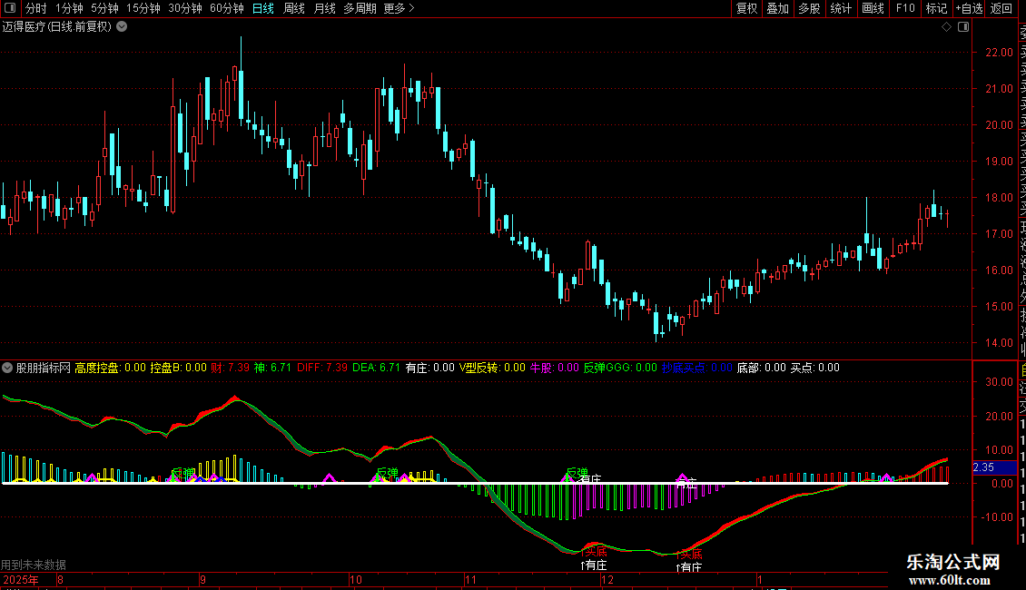This screenshot has width=1026, height=590.
Task: Click the 复权 adjustment button
Action: 746,8
